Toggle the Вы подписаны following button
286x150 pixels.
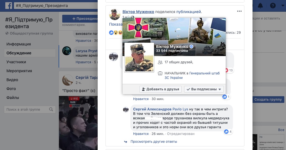coord(204,89)
